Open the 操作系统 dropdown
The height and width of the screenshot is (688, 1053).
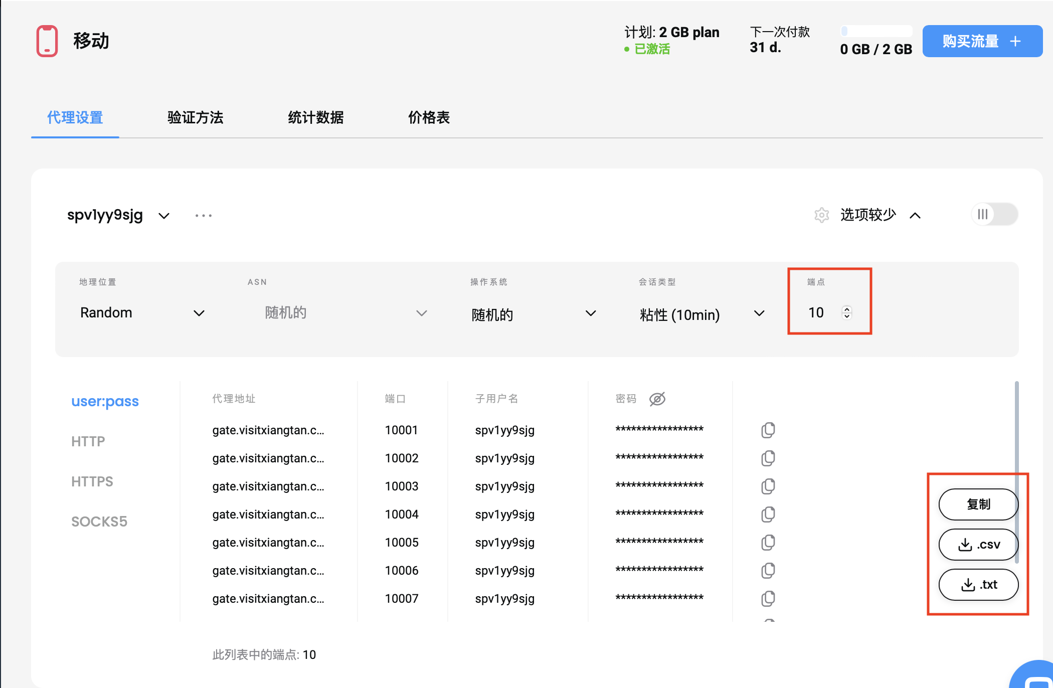(x=534, y=314)
